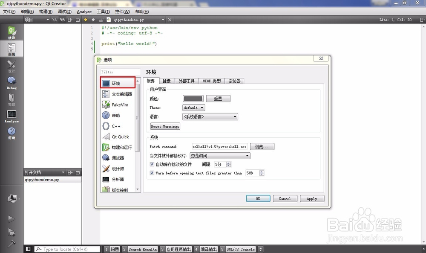Click the Run play button in sidebar
426x253 pixels.
tap(12, 219)
